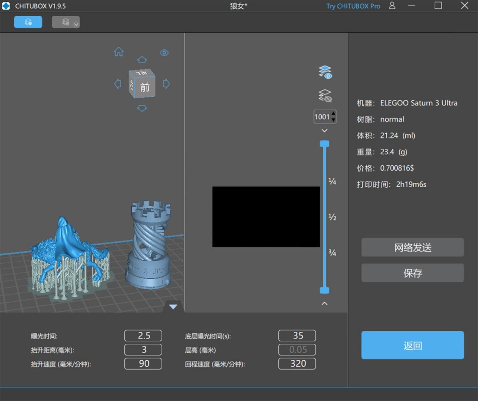Toggle perspective eye icon near view cube
Image resolution: width=478 pixels, height=401 pixels.
(x=164, y=53)
